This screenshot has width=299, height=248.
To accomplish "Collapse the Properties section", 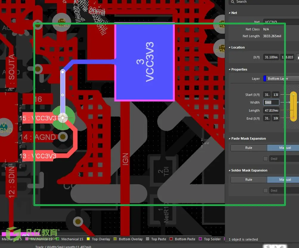I will pos(230,70).
